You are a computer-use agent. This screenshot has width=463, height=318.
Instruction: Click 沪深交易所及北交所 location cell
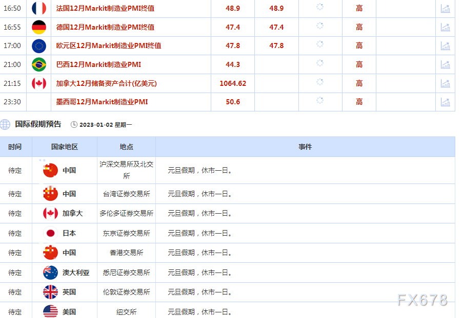(x=126, y=170)
